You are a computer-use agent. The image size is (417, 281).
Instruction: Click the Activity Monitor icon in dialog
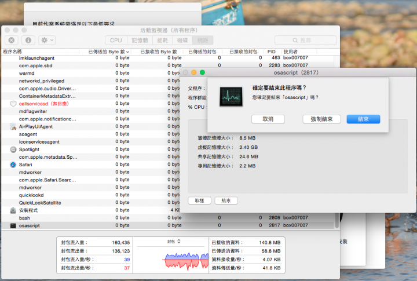point(231,96)
